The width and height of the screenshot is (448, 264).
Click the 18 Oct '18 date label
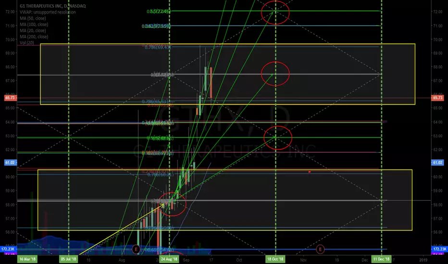point(275,259)
